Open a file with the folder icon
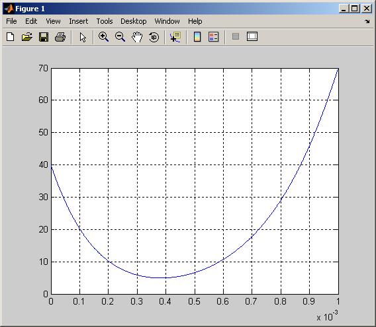Image resolution: width=376 pixels, height=327 pixels. pyautogui.click(x=27, y=37)
